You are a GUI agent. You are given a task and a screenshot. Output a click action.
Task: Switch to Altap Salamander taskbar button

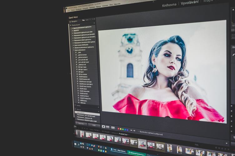pos(118,150)
